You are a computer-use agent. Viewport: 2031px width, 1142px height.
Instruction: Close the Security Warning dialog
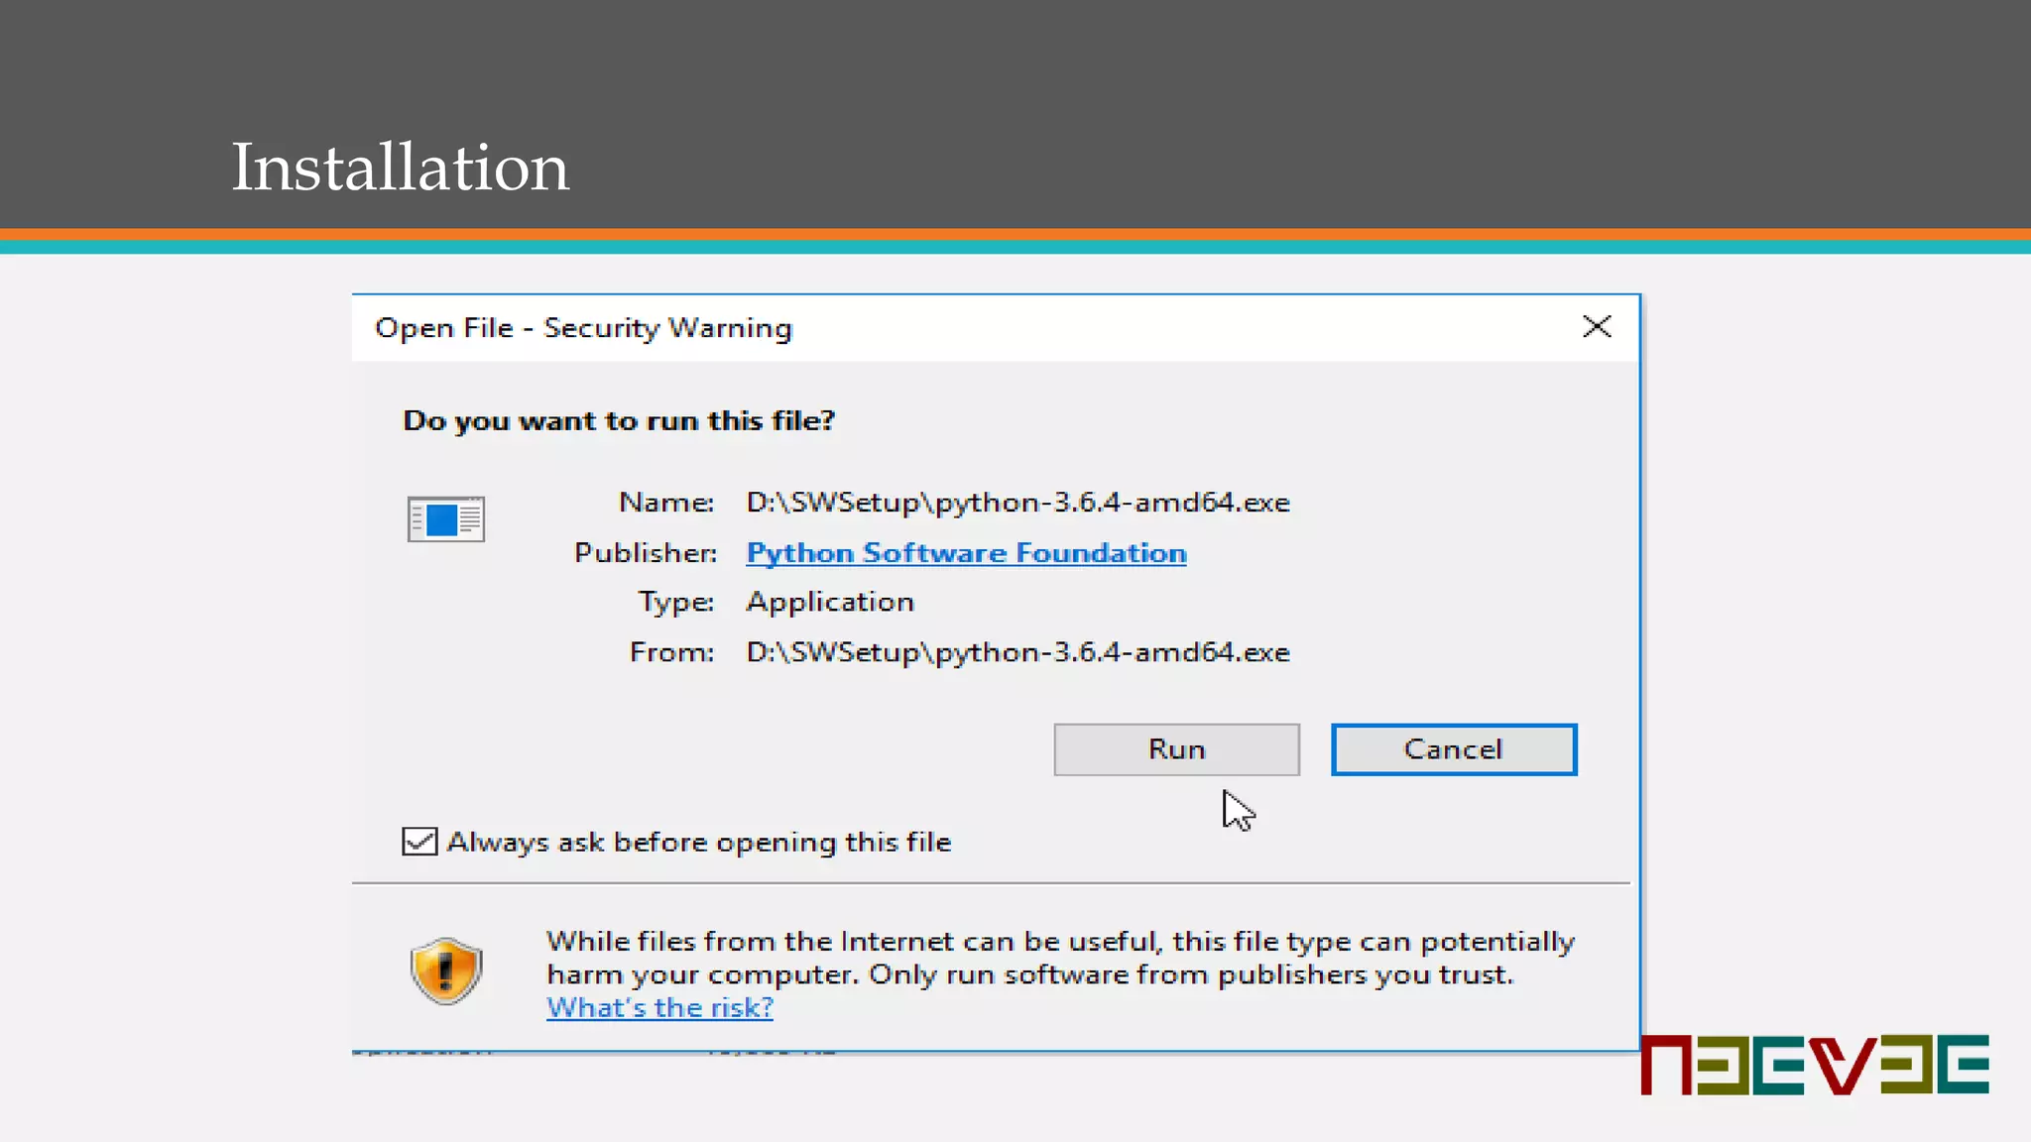point(1597,326)
